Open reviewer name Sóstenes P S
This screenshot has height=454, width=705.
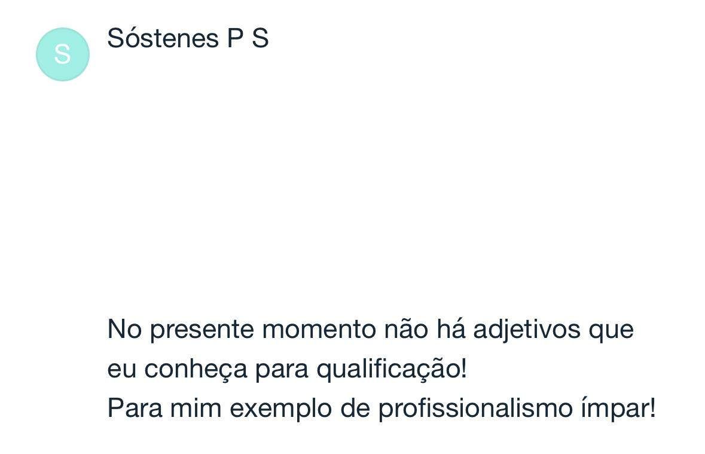[188, 38]
